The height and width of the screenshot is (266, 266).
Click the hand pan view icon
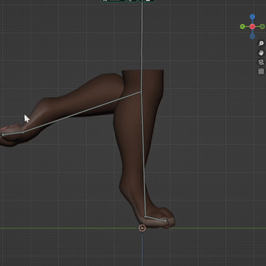[261, 52]
